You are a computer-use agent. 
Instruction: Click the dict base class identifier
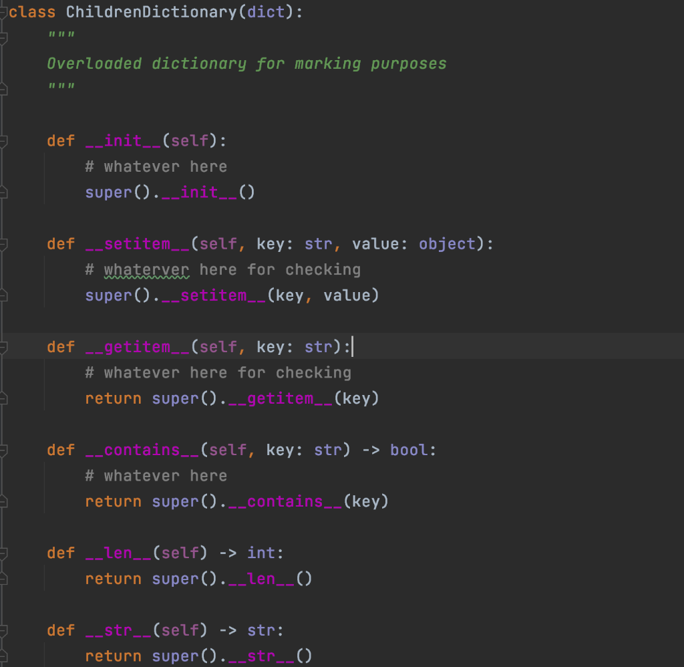[264, 11]
